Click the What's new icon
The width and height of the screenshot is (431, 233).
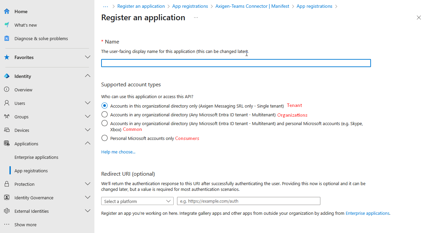click(x=7, y=25)
